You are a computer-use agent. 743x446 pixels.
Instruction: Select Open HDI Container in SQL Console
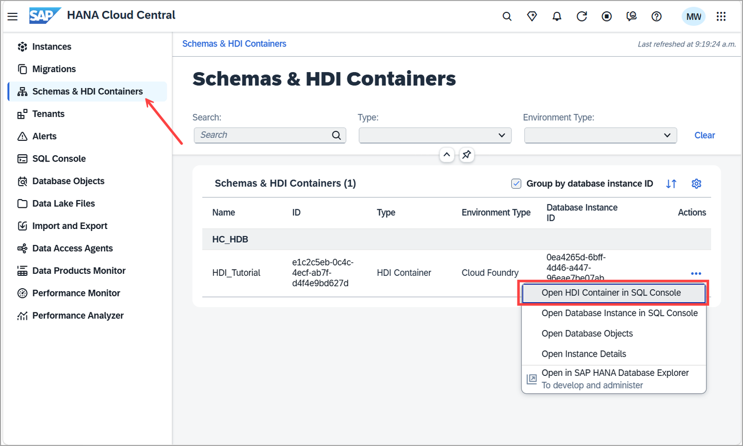coord(613,293)
